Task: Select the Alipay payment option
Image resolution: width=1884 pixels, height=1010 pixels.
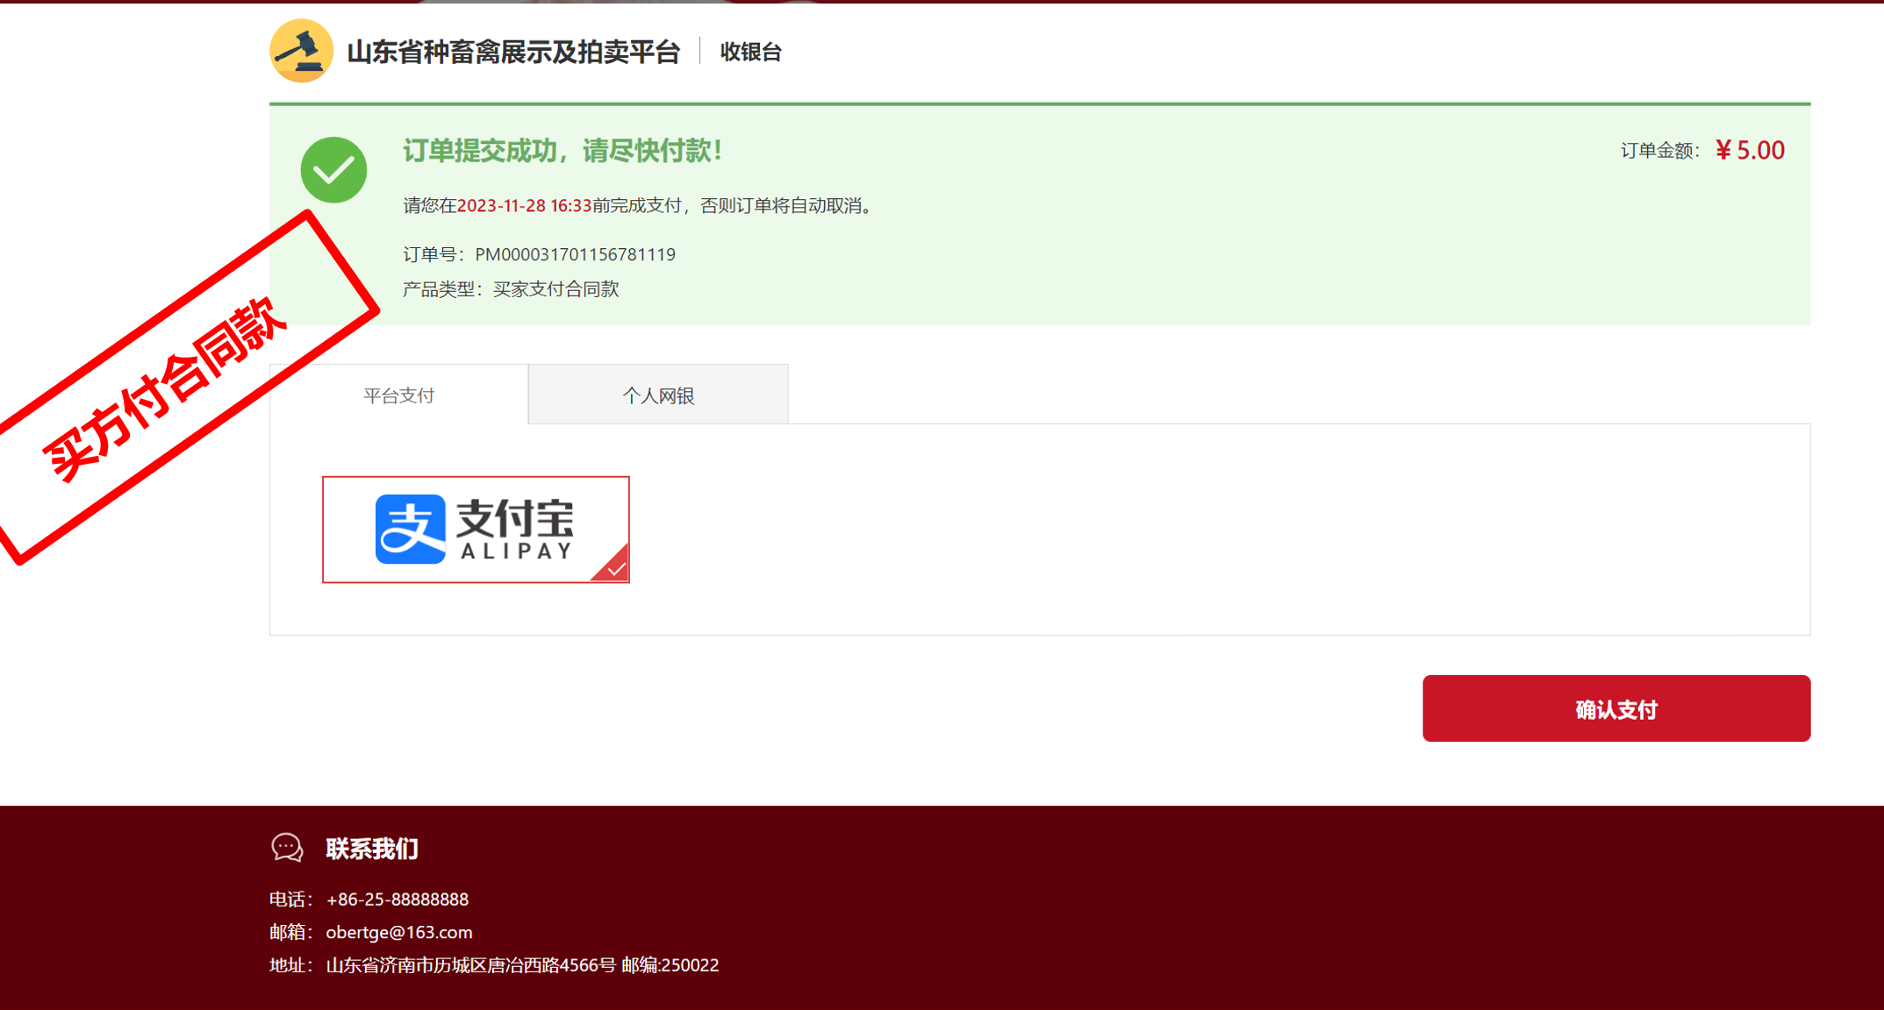Action: 476,529
